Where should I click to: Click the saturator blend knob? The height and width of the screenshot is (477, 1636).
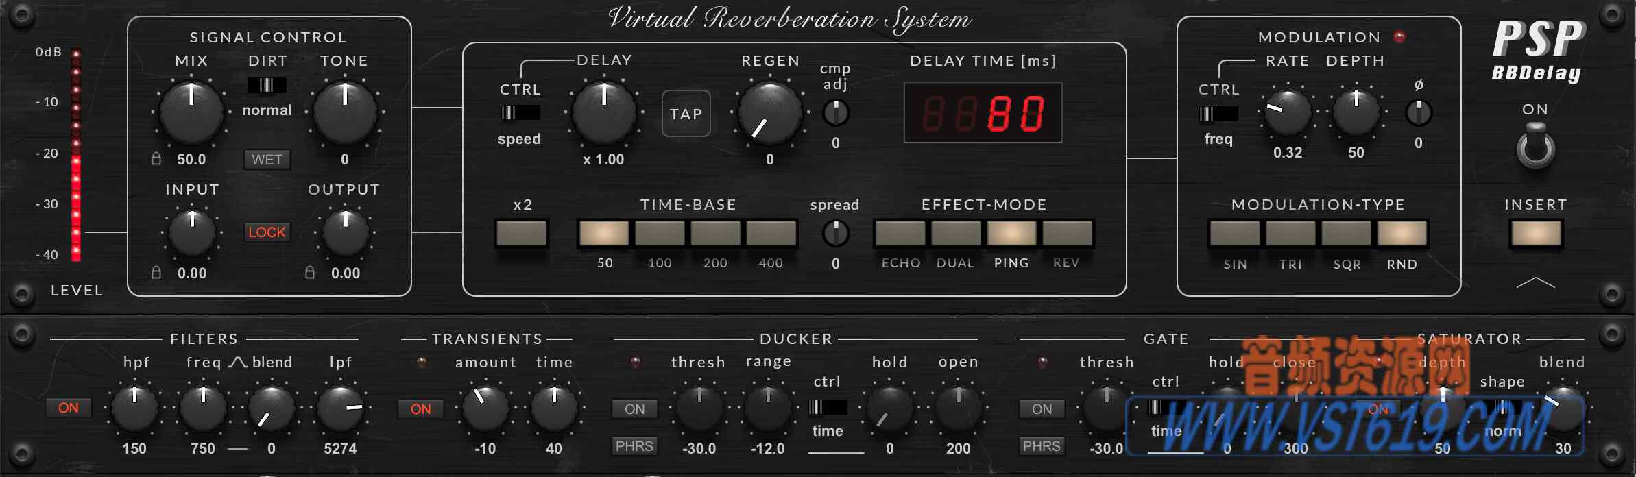1563,408
